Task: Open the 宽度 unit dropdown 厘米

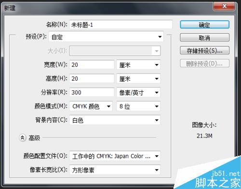Action: pyautogui.click(x=138, y=65)
